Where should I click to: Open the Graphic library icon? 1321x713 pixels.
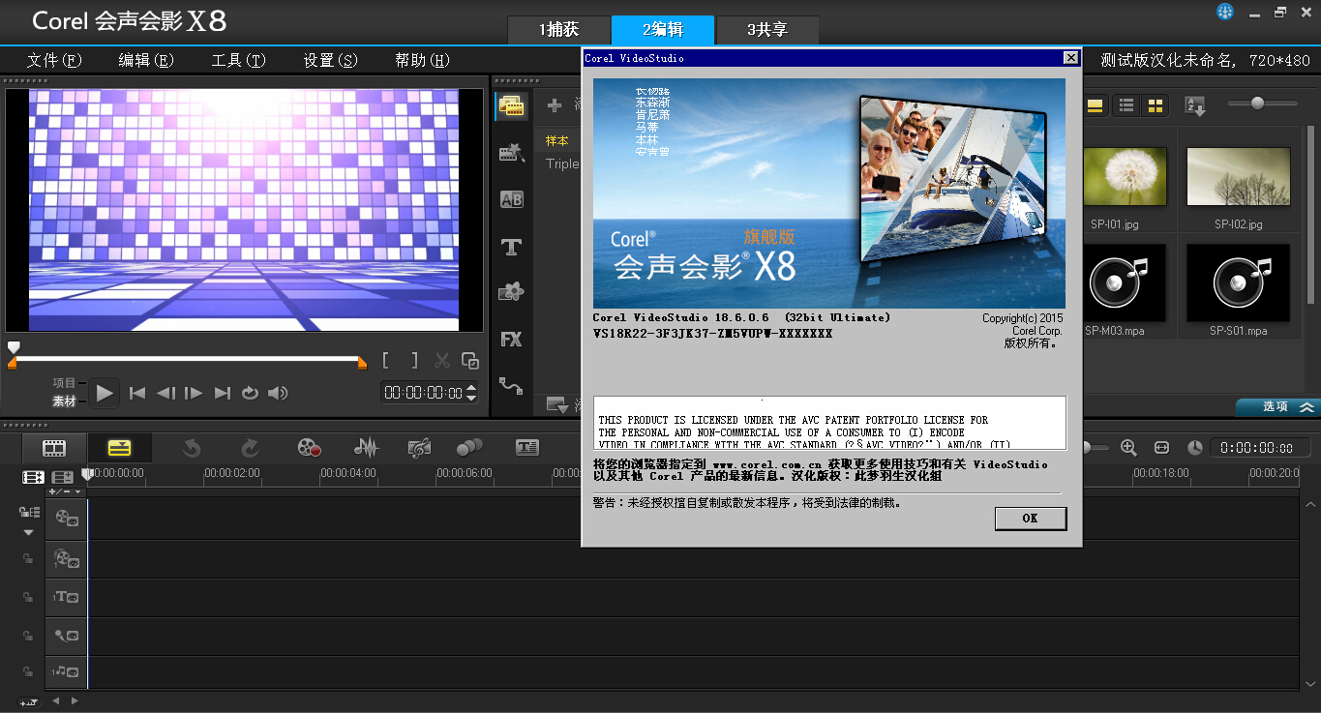coord(511,292)
